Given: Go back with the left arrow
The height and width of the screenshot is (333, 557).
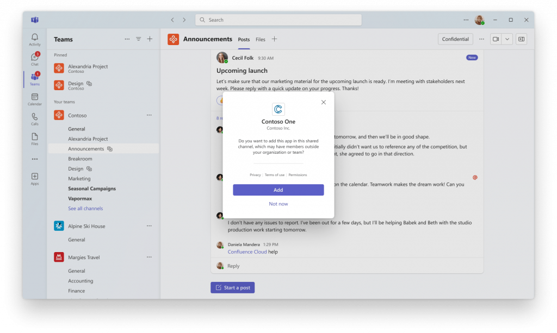Looking at the screenshot, I should [172, 20].
